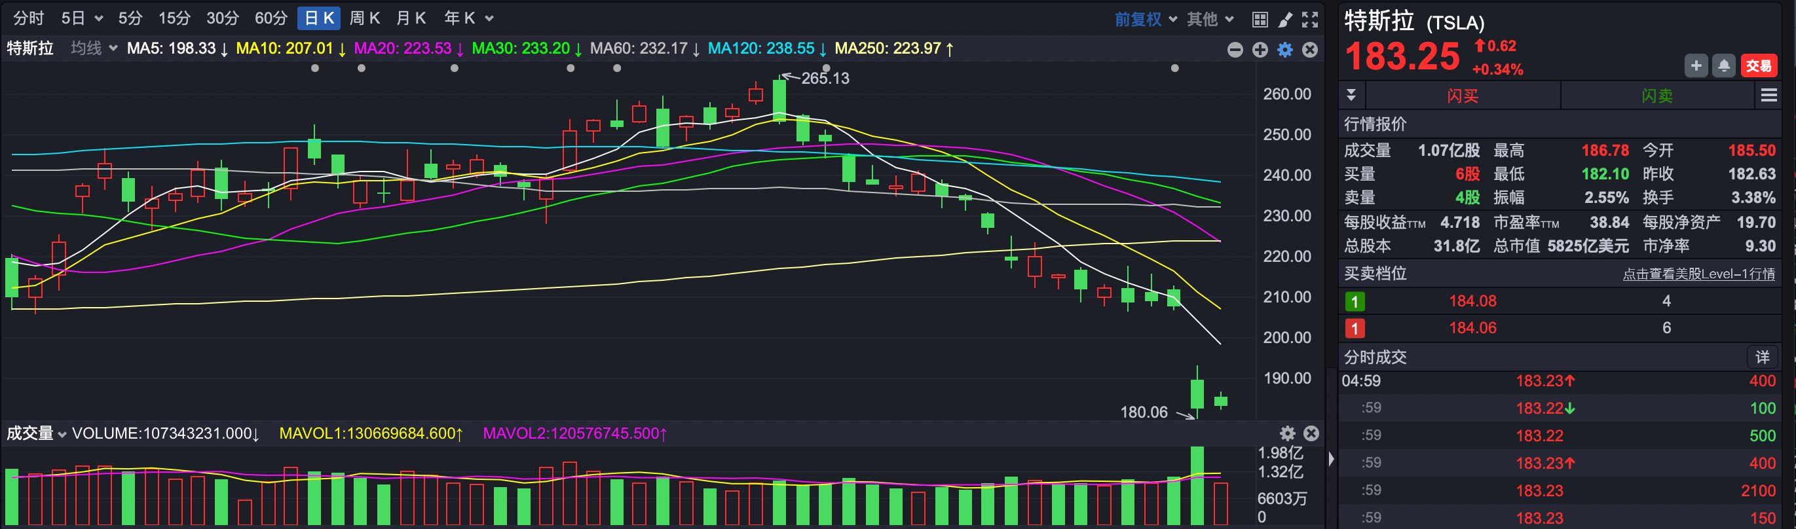Click the VOLUME:107343231.000 label
The width and height of the screenshot is (1796, 529).
point(166,433)
